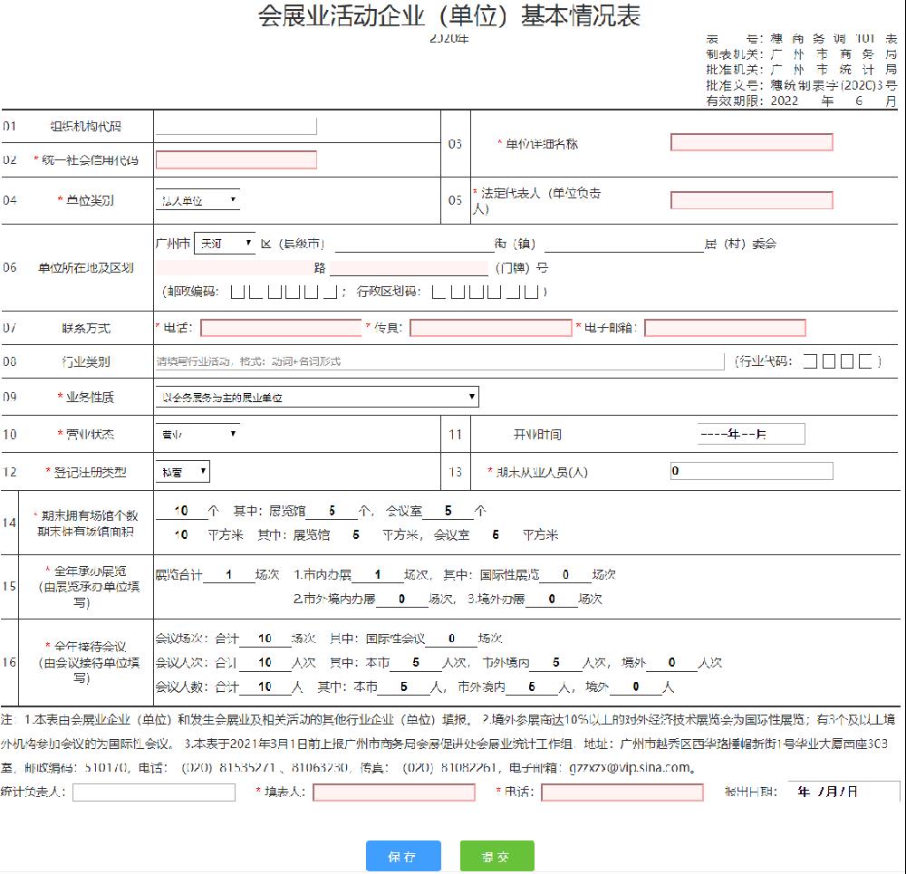Click the 电话 field beside 填表人
This screenshot has width=906, height=874.
click(622, 792)
